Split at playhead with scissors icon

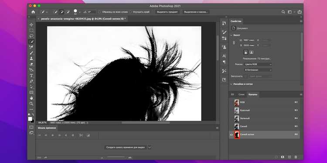point(81,135)
